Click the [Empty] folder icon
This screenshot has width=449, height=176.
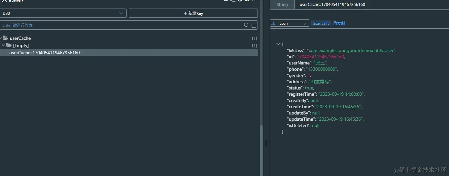pos(9,45)
